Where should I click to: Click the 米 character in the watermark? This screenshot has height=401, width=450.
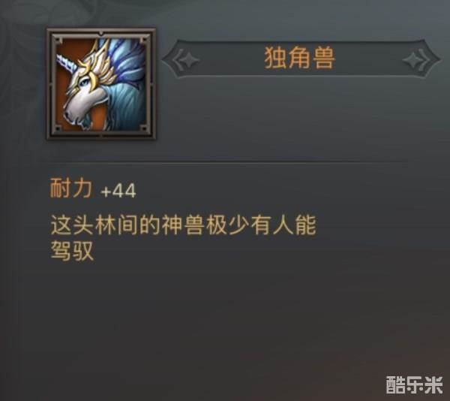[433, 385]
